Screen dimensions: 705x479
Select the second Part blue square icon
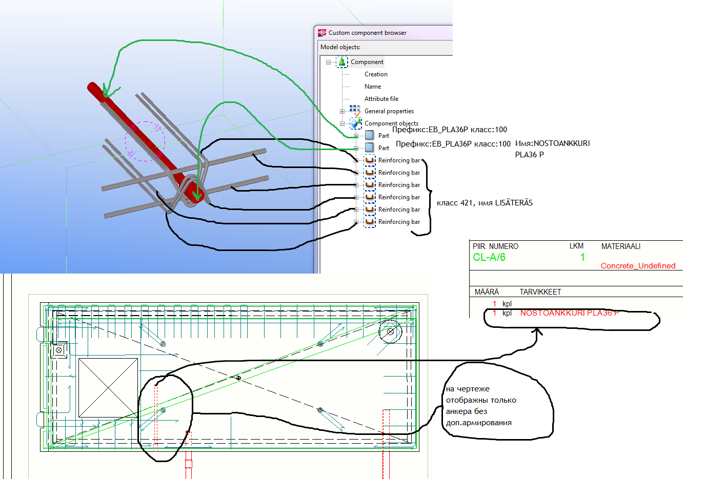[x=369, y=148]
